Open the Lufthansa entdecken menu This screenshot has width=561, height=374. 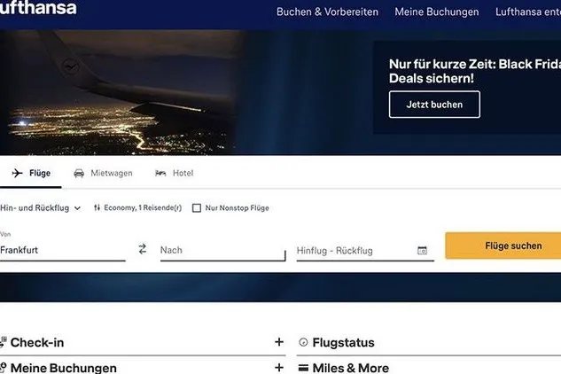[x=528, y=12]
